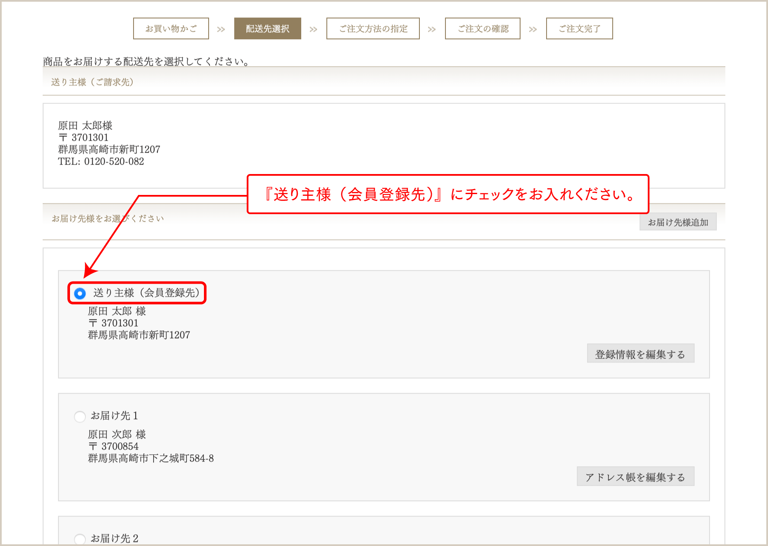The width and height of the screenshot is (768, 546).
Task: Click the ご注文完了 step
Action: pos(579,29)
